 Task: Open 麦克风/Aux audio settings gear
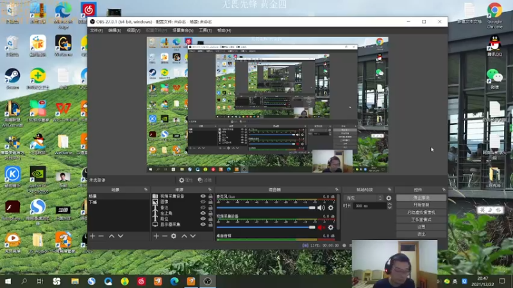(x=331, y=207)
